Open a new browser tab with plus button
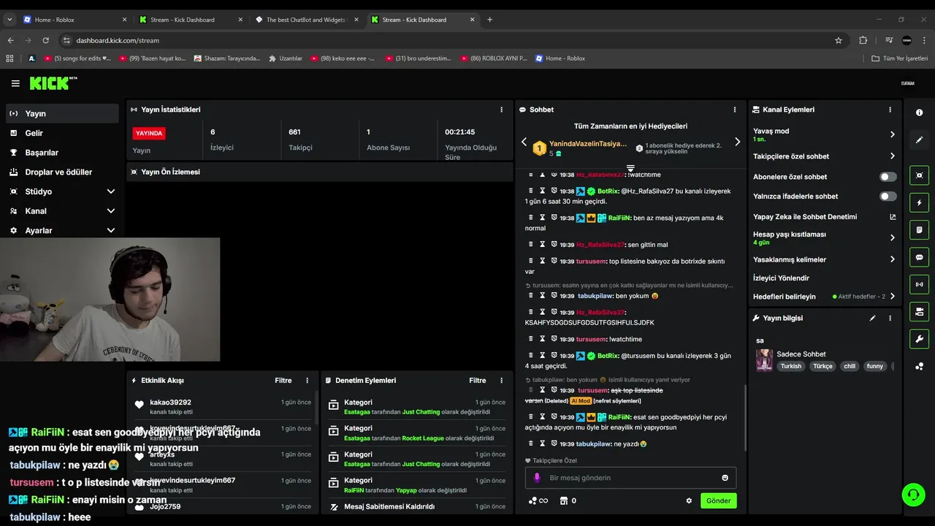This screenshot has height=526, width=935. pyautogui.click(x=489, y=20)
